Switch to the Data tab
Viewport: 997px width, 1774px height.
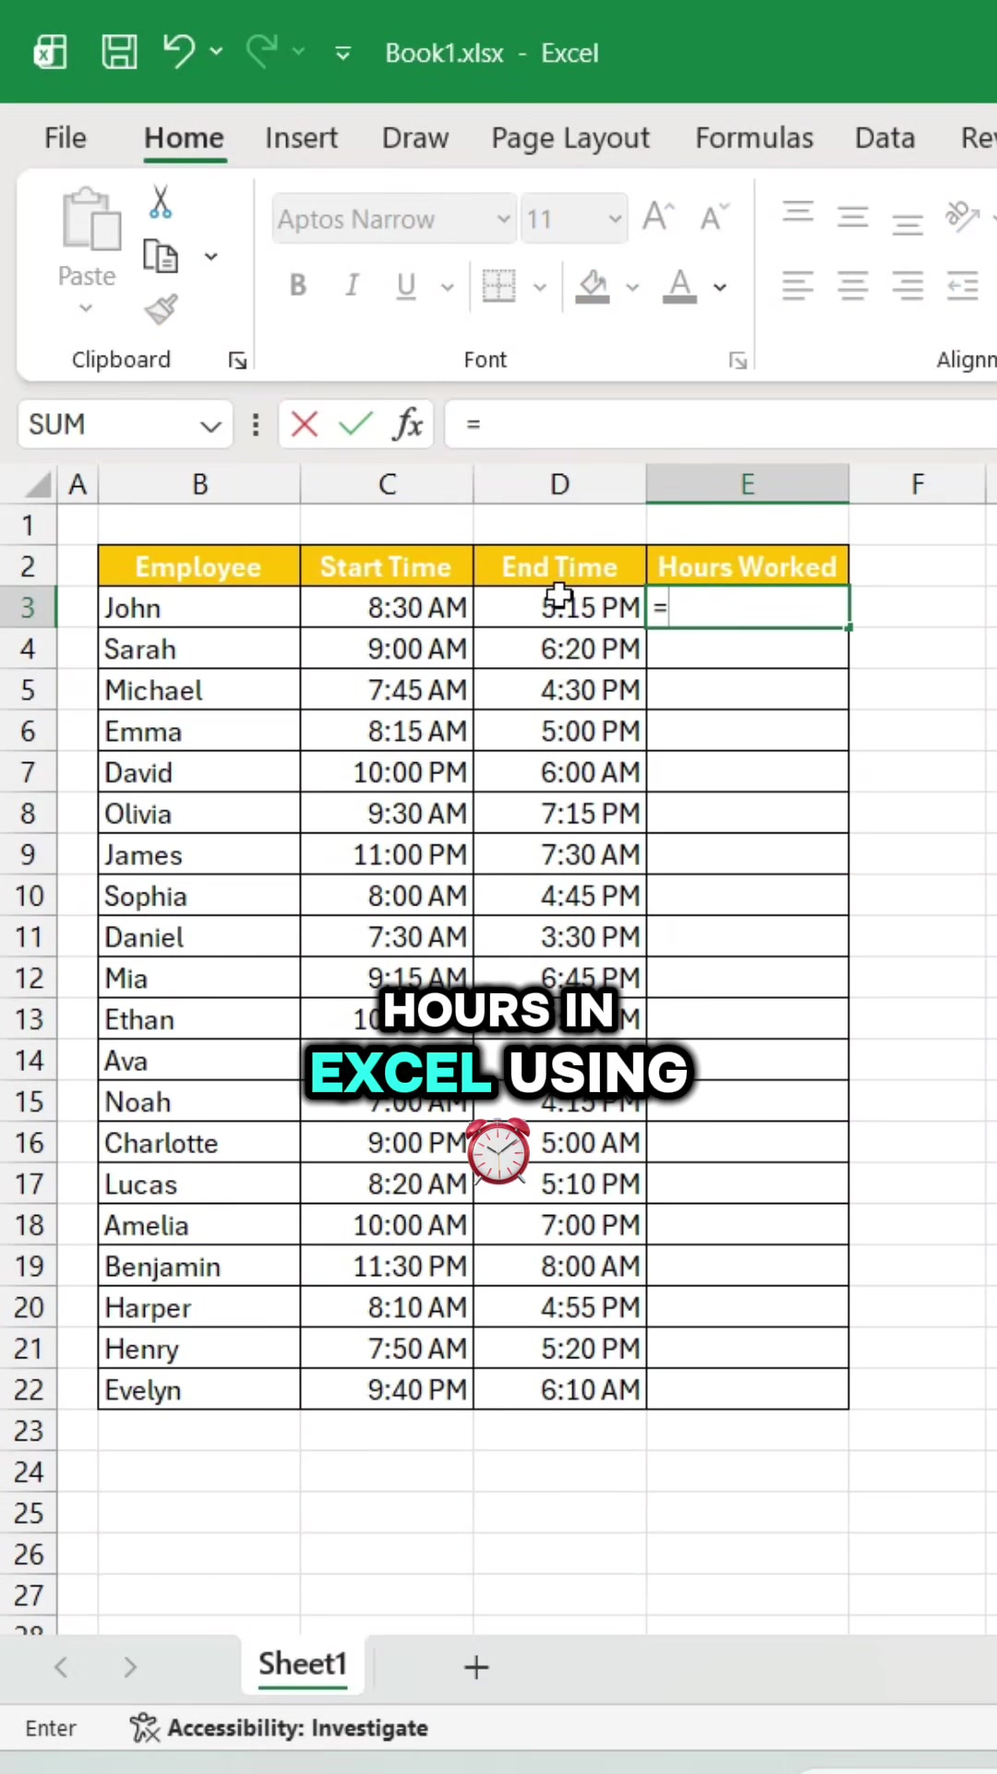(884, 138)
